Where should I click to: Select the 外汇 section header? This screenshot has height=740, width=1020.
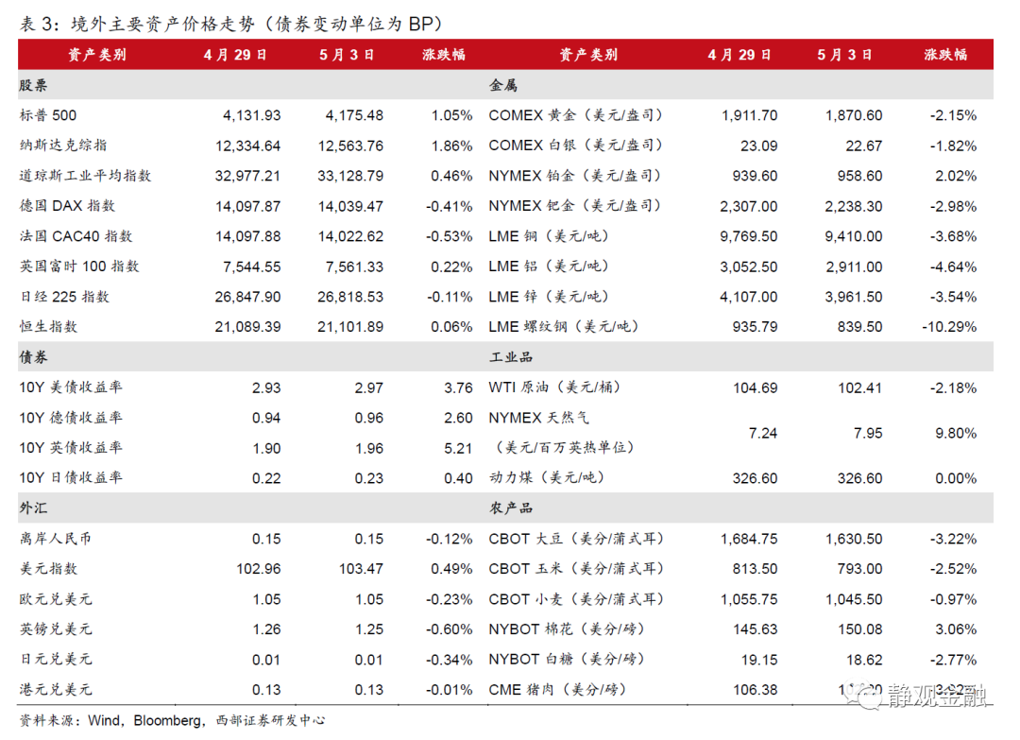pos(34,508)
